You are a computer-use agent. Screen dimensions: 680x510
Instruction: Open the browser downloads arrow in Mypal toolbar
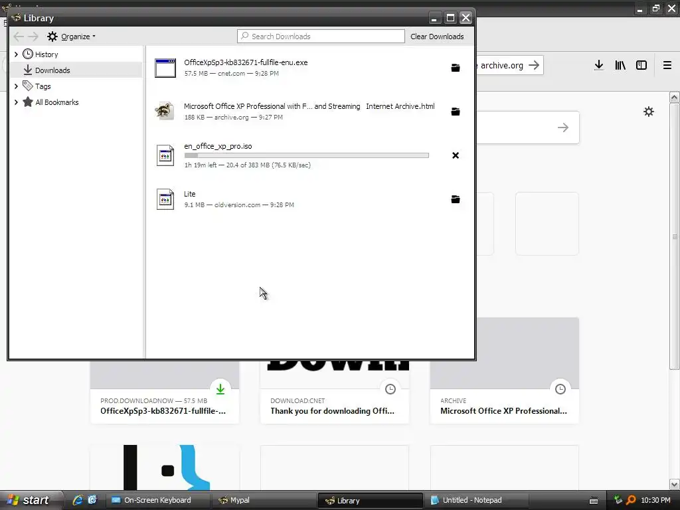599,65
